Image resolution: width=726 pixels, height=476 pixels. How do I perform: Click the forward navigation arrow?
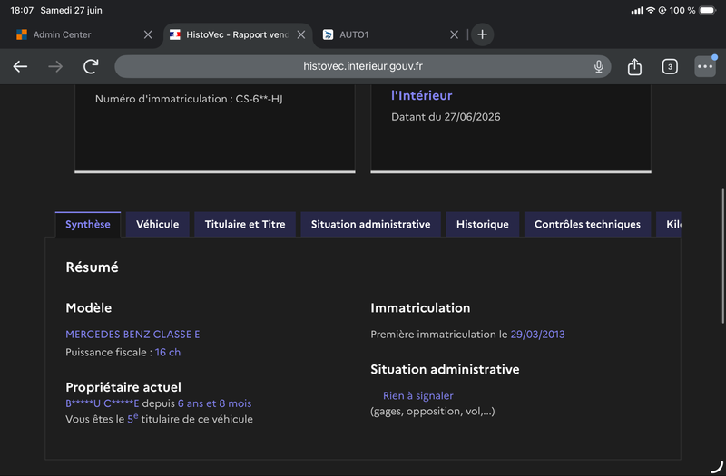(55, 66)
